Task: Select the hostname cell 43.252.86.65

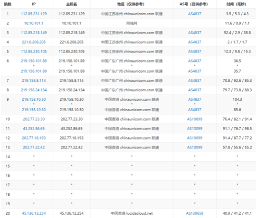Action: click(x=72, y=129)
